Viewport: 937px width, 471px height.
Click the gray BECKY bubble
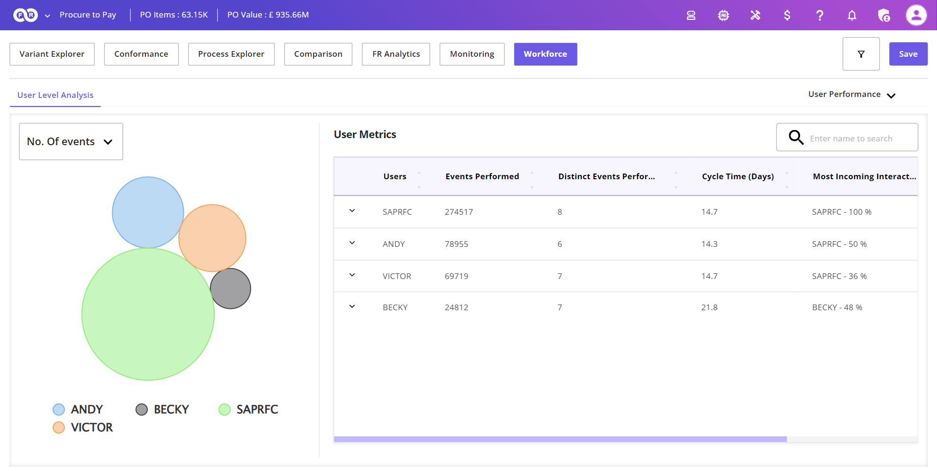click(232, 289)
